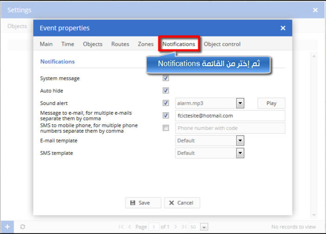Click the 'SMS template' label
This screenshot has width=326, height=234.
[x=57, y=153]
